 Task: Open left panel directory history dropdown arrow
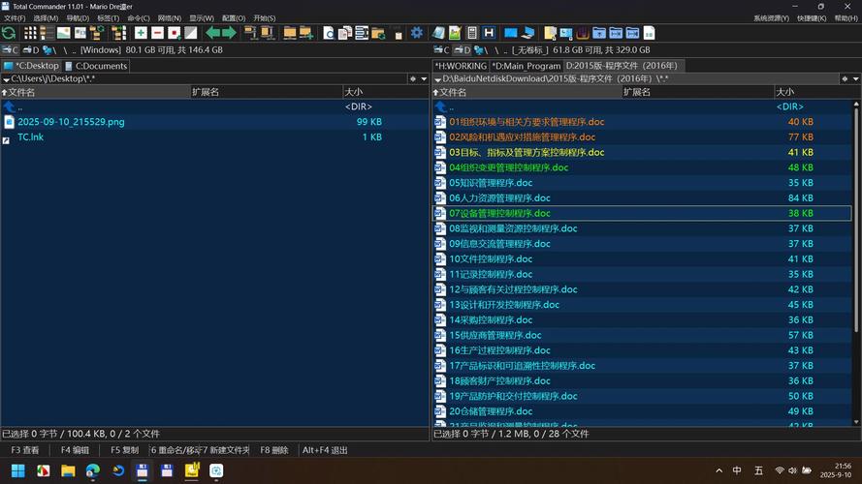(424, 79)
